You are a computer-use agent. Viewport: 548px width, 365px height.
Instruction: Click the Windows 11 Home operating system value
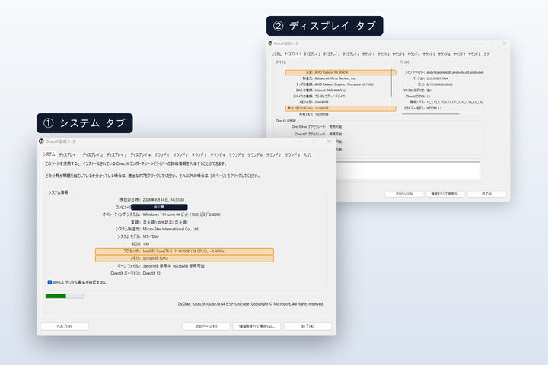coord(181,214)
